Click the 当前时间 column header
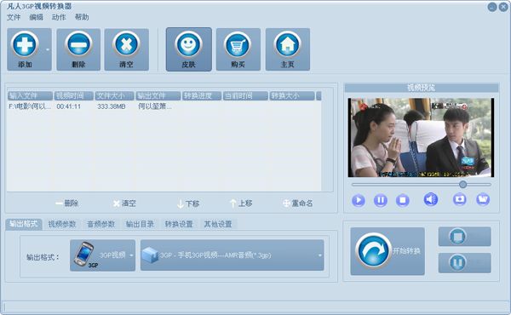The image size is (511, 315). (x=245, y=95)
